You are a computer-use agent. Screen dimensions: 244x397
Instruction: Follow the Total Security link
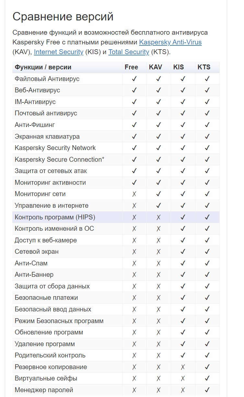point(129,52)
